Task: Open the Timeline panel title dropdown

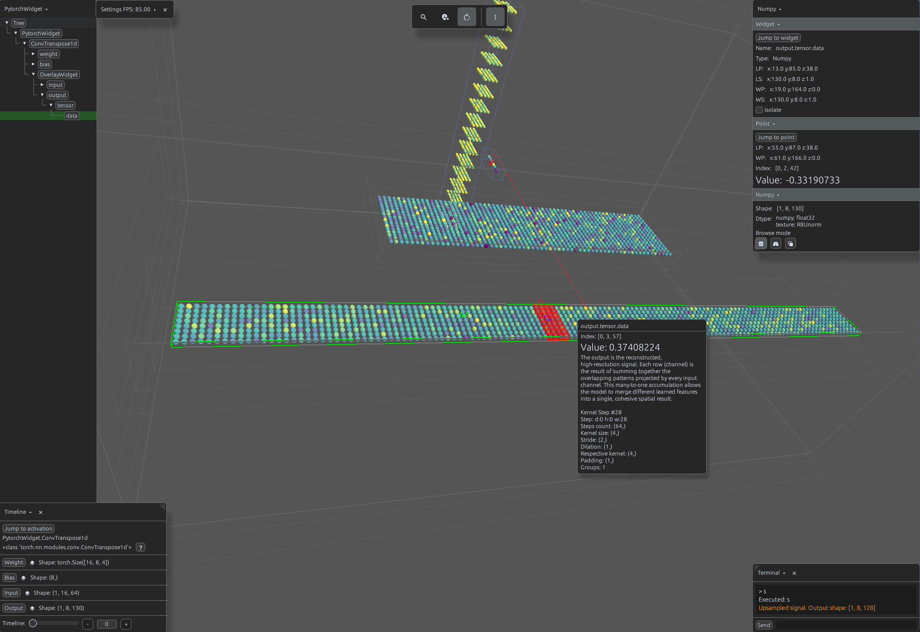Action: (18, 512)
